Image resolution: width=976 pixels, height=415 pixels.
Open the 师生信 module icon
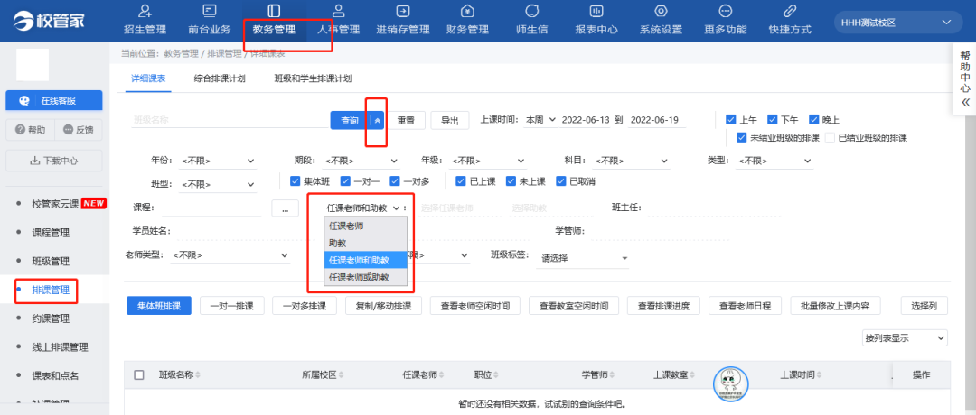(531, 12)
